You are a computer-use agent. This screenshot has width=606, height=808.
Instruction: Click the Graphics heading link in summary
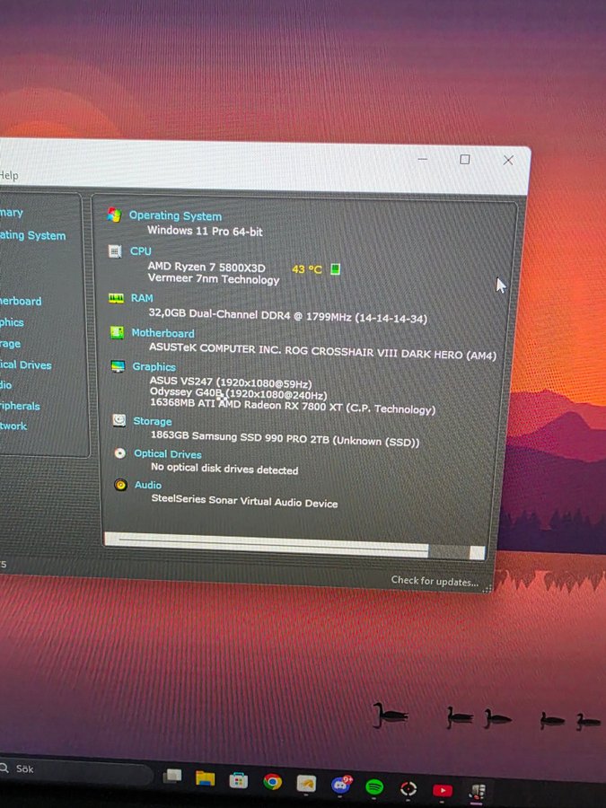(154, 366)
